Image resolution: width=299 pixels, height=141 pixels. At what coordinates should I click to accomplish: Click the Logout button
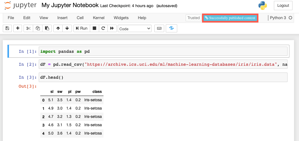(283, 6)
